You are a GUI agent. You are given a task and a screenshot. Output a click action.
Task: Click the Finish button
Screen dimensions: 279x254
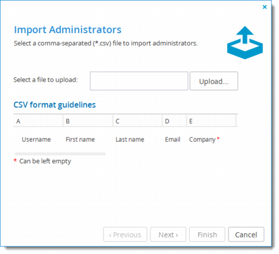coord(207,235)
